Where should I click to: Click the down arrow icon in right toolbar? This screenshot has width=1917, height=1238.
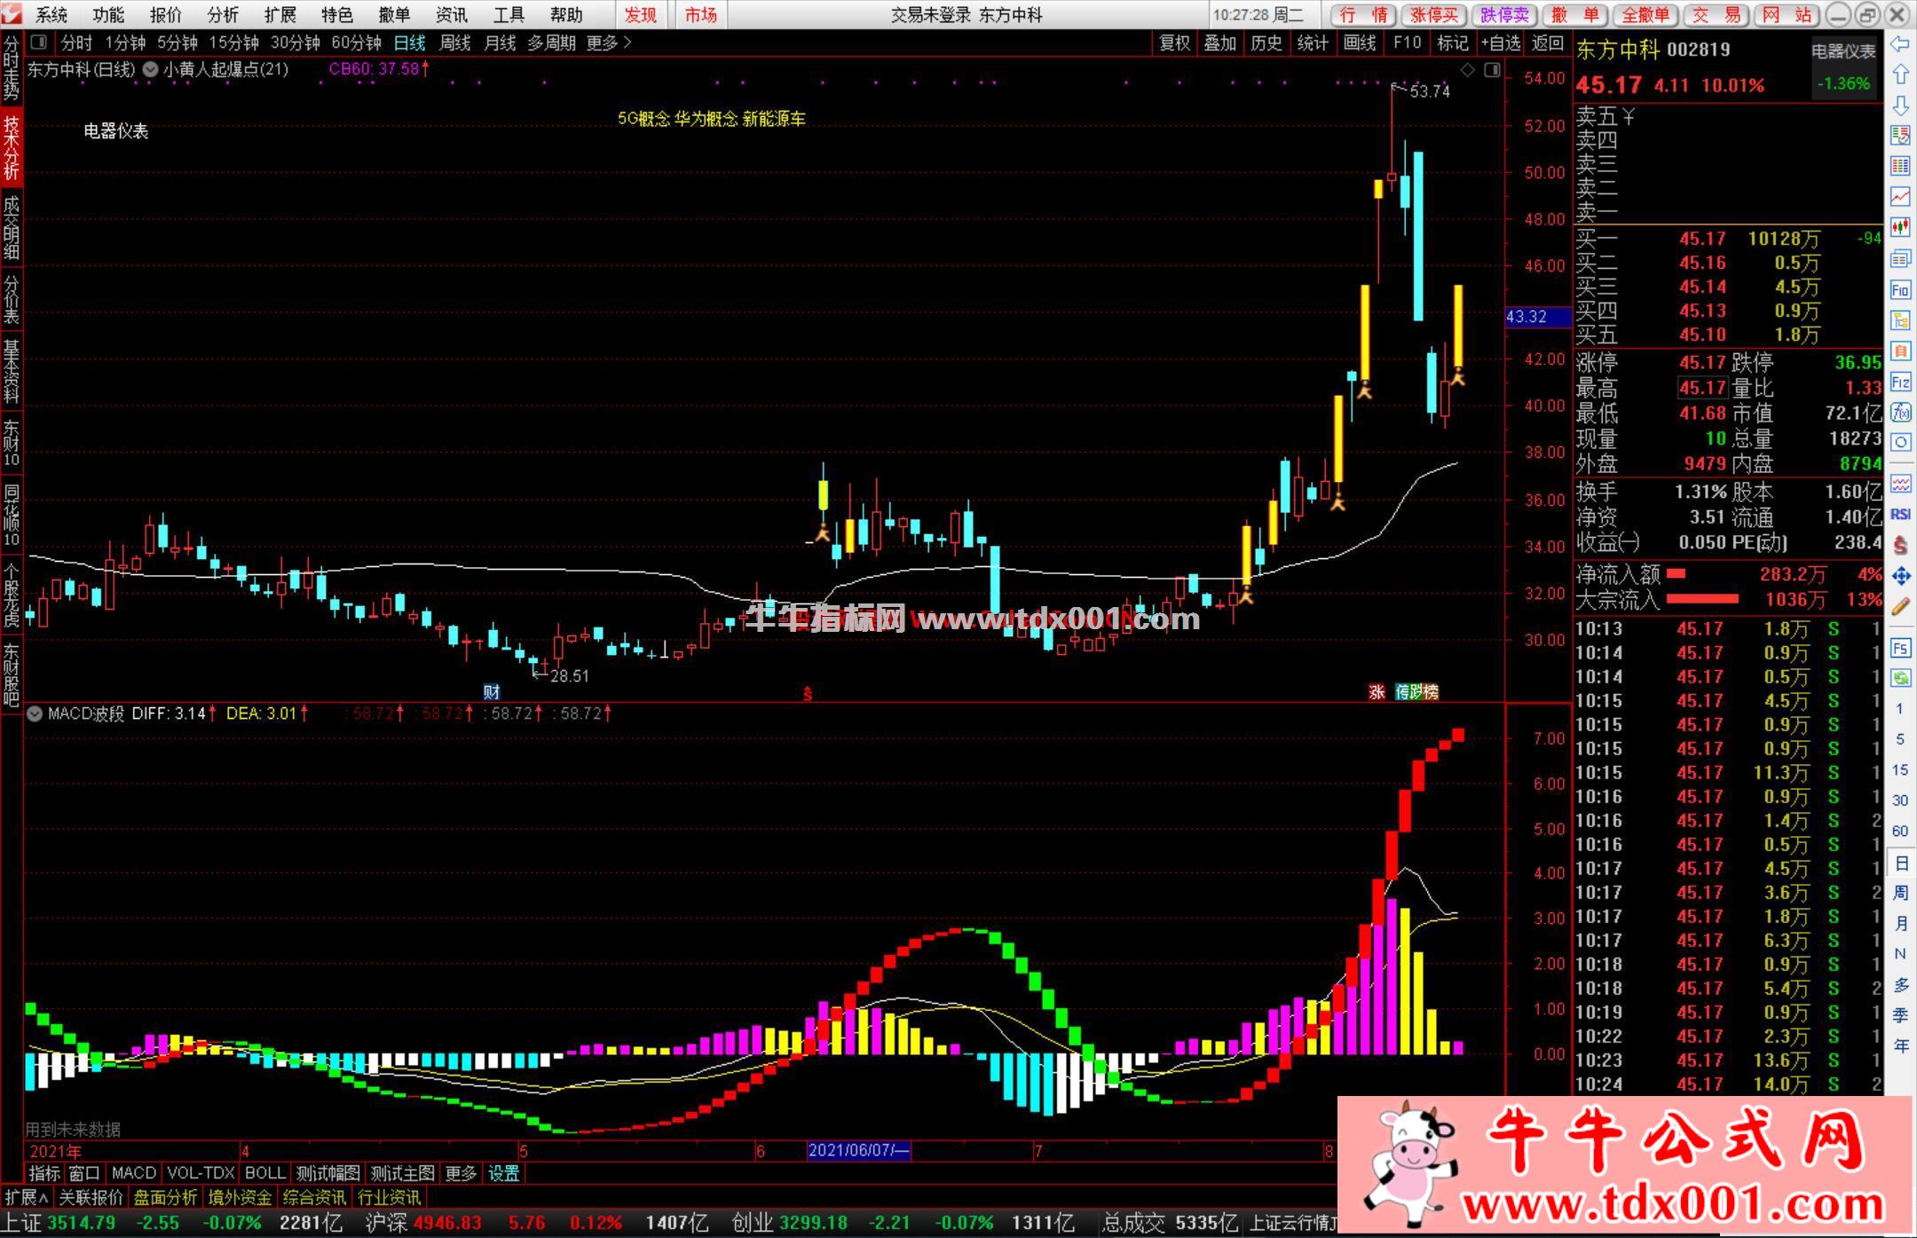click(1900, 105)
